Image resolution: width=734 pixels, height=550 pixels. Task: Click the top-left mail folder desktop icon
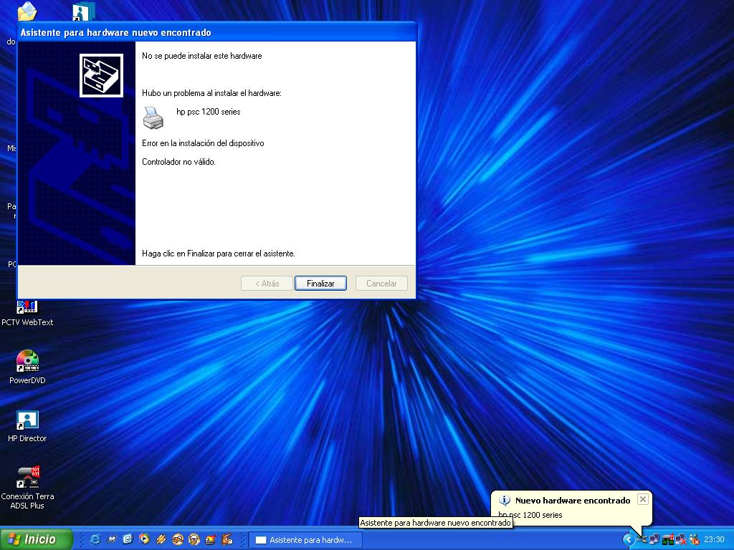pos(27,11)
